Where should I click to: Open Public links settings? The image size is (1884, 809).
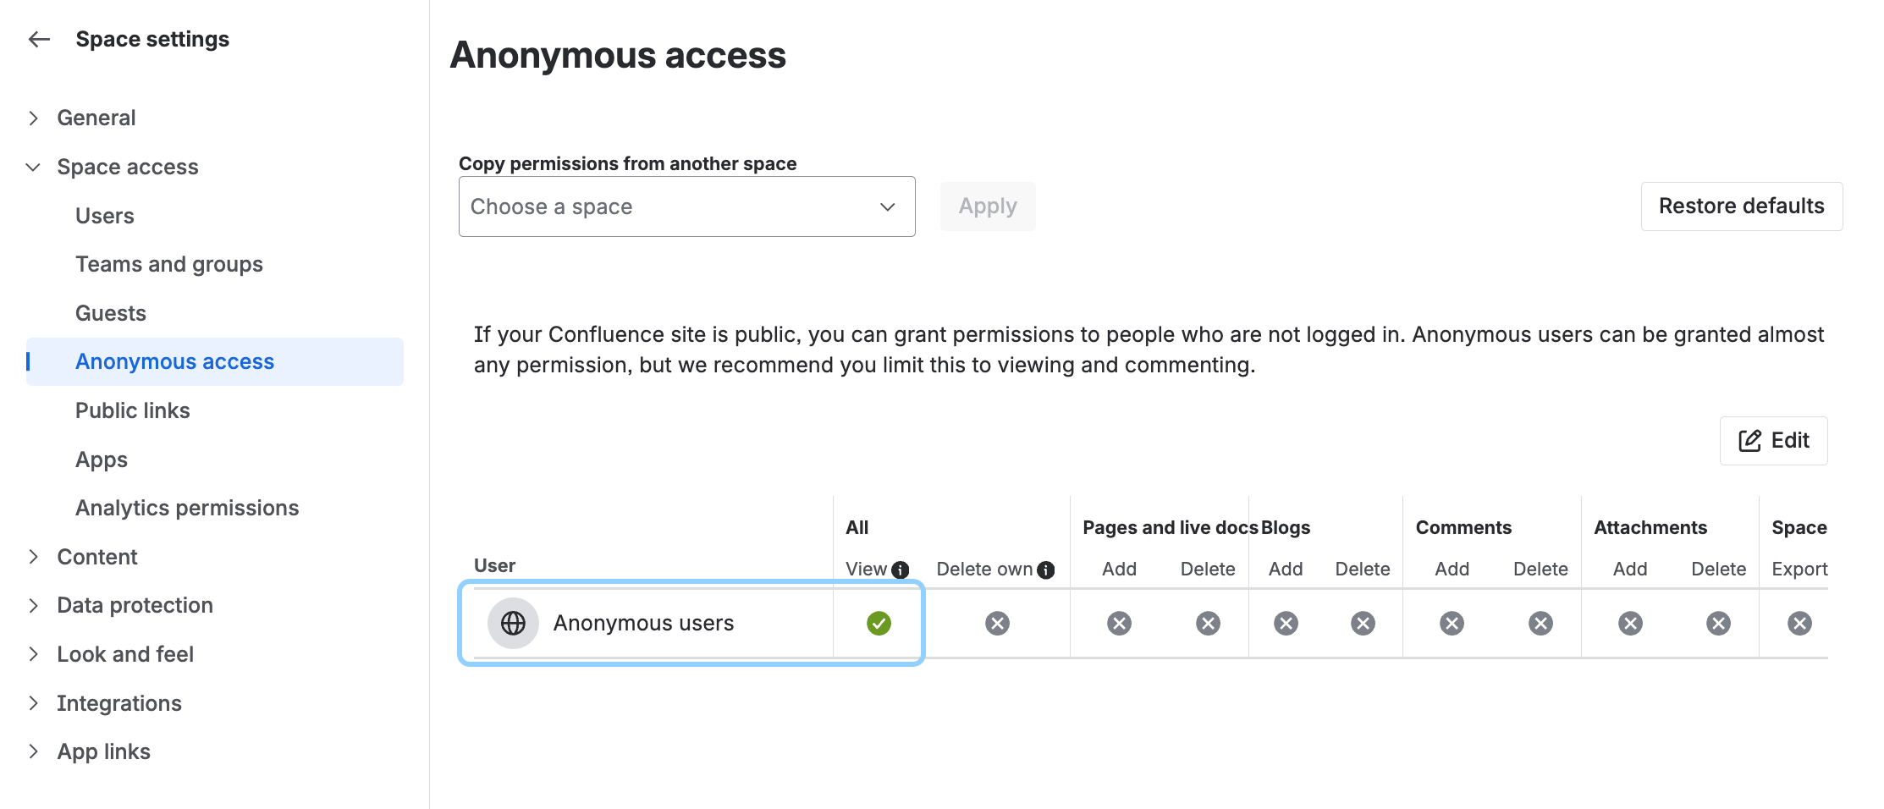click(x=133, y=410)
